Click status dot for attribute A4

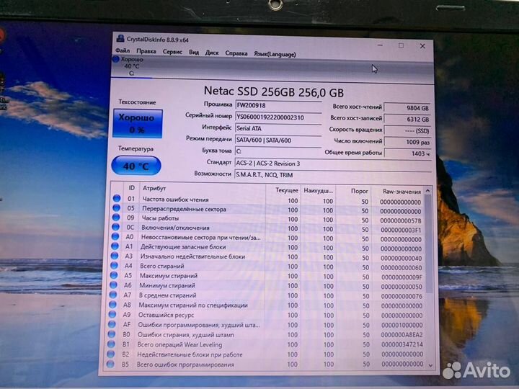[114, 265]
